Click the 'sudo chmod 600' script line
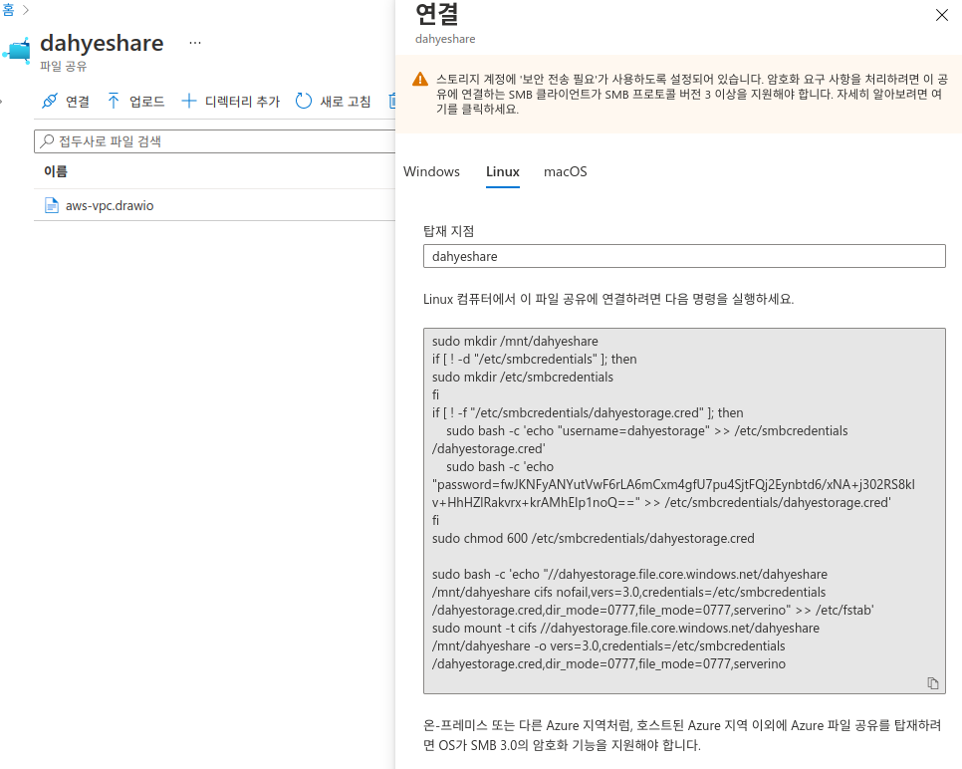The width and height of the screenshot is (962, 769). 594,538
